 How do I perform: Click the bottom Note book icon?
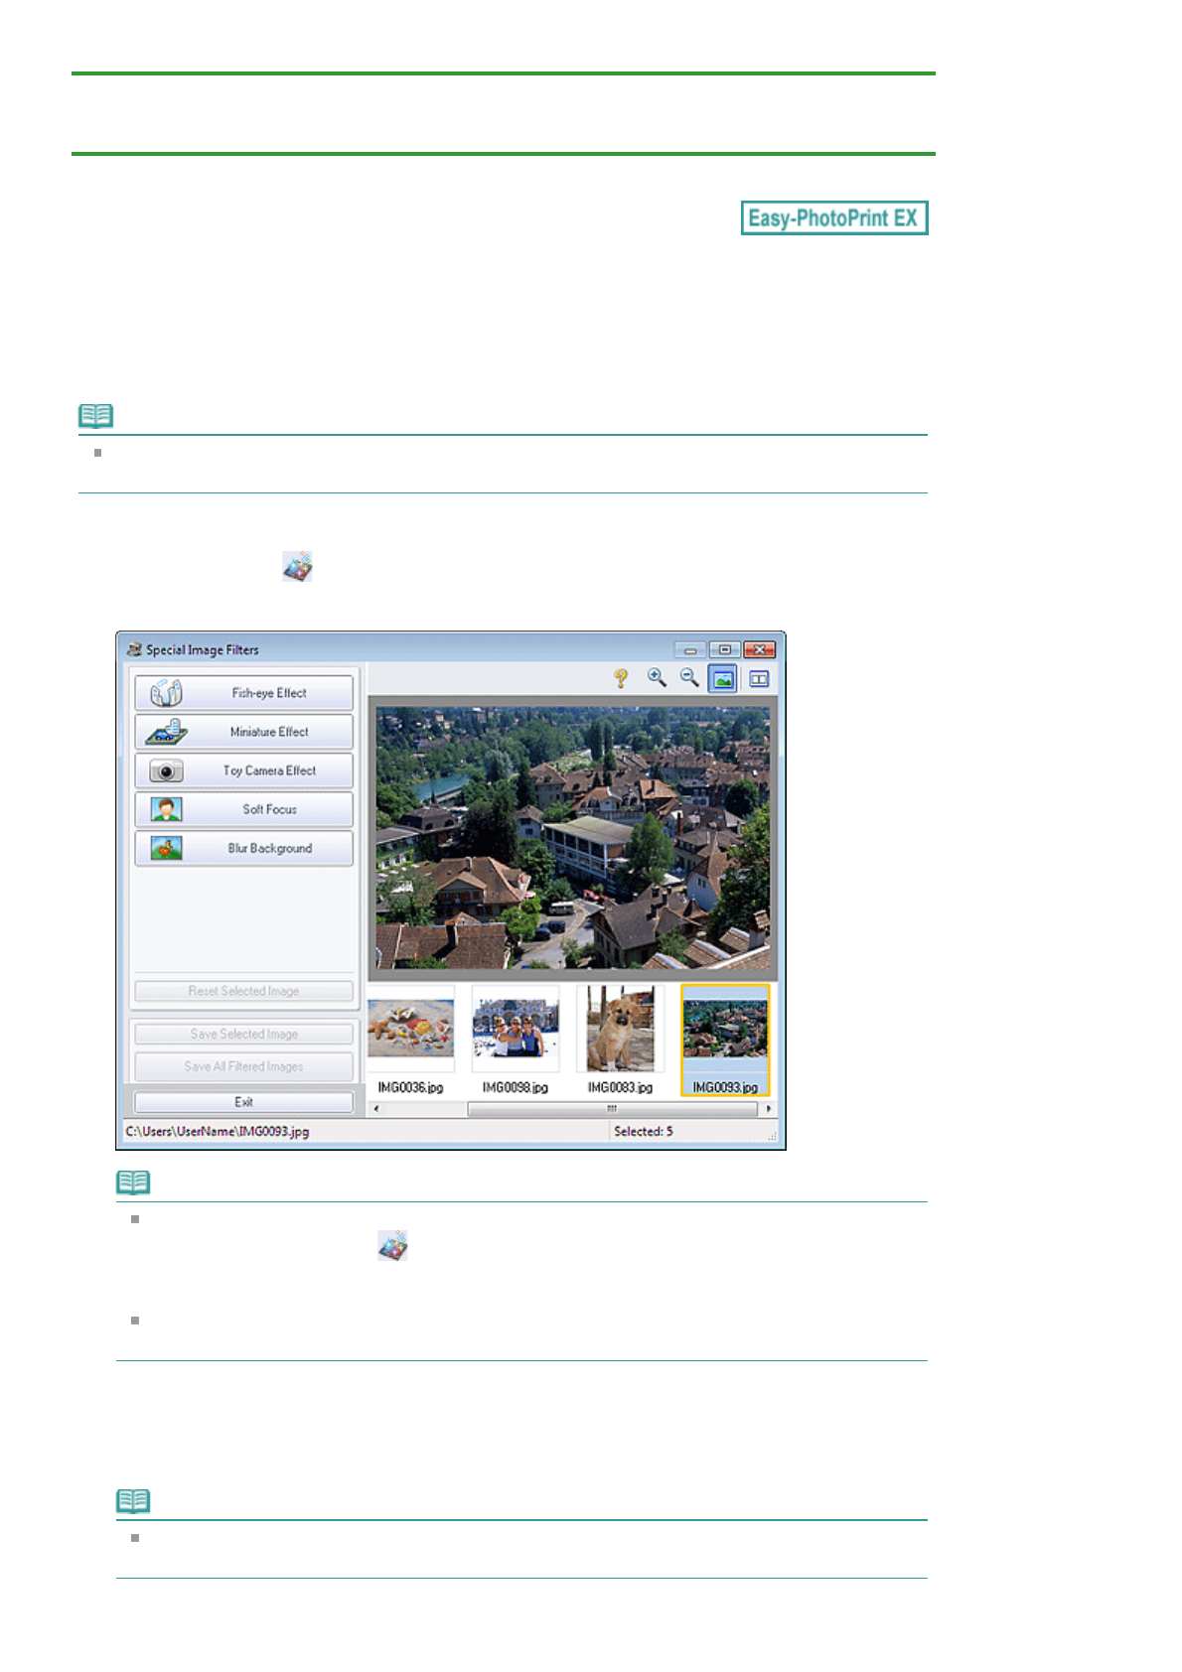point(133,1500)
